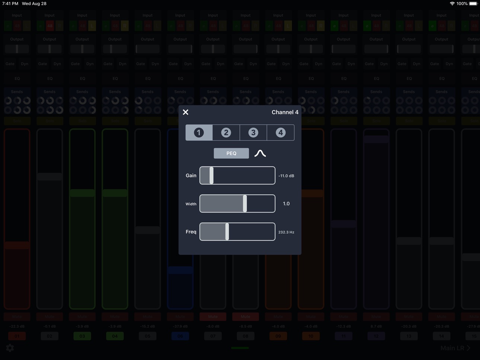The height and width of the screenshot is (360, 480).
Task: Close the Channel 4 EQ popup
Action: point(186,112)
